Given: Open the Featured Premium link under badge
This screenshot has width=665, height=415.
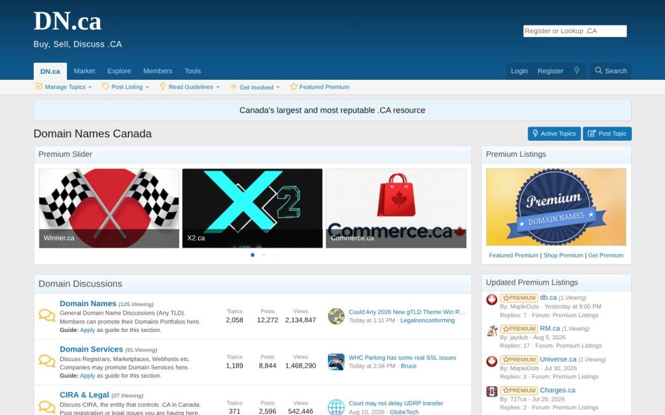Looking at the screenshot, I should coord(513,255).
